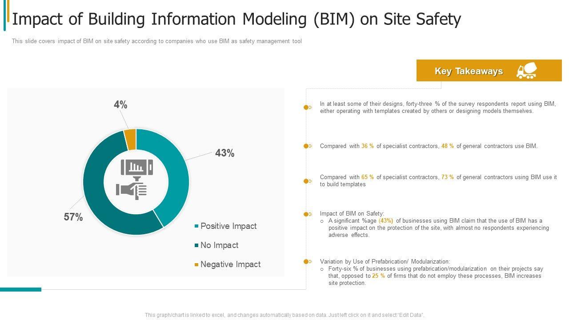Click the highlighted 73 % figure
The height and width of the screenshot is (320, 569).
[x=448, y=177]
